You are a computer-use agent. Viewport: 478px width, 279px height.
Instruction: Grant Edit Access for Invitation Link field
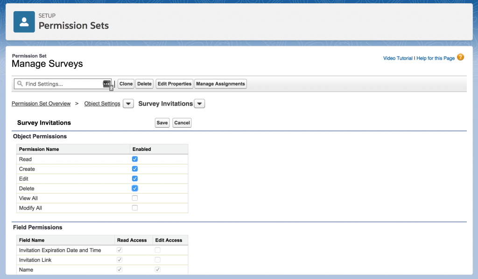(157, 260)
